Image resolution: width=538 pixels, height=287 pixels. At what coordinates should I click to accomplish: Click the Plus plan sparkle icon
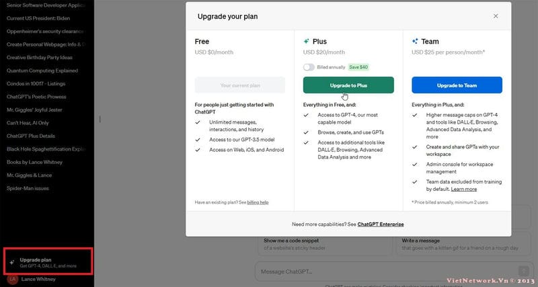click(307, 41)
